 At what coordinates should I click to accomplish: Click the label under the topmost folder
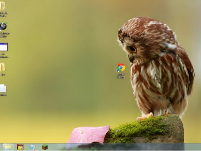pos(3,14)
